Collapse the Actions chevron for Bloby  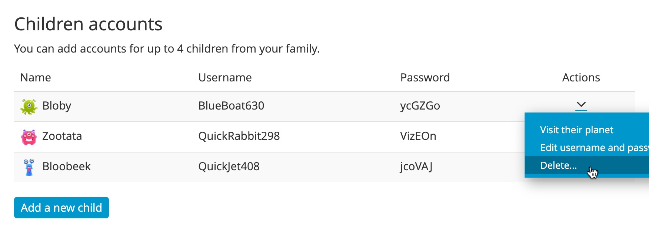click(x=581, y=105)
